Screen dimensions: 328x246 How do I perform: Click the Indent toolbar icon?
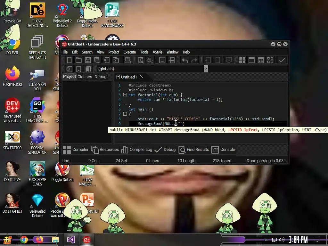tap(208, 60)
